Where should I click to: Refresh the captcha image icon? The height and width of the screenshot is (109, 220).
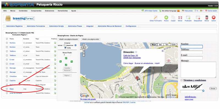coord(204,91)
